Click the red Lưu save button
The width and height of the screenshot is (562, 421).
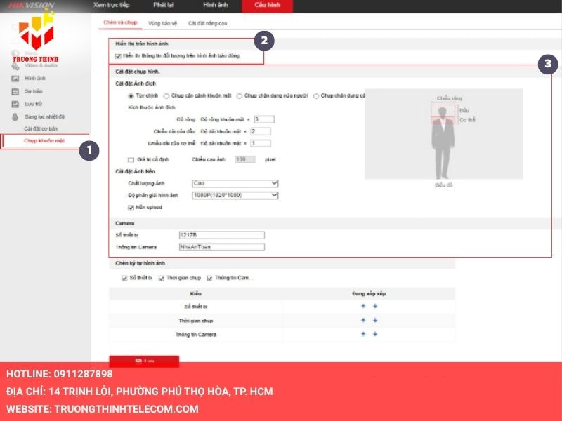(144, 361)
